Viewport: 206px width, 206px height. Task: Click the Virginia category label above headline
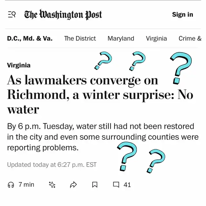pyautogui.click(x=19, y=65)
